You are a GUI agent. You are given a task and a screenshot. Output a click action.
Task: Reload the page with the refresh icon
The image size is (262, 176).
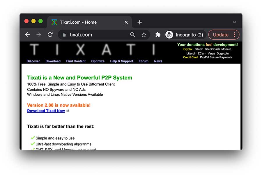click(x=50, y=34)
